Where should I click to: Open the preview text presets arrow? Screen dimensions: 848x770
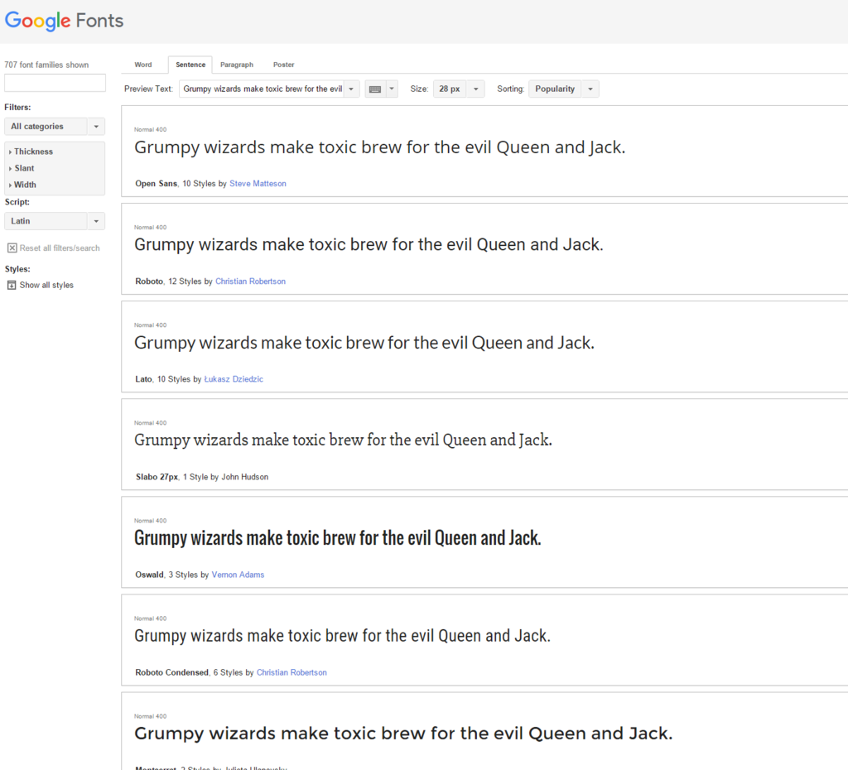351,89
